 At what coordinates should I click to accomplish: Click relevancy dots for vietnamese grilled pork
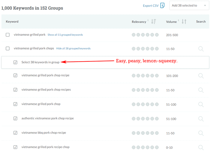(x=145, y=35)
